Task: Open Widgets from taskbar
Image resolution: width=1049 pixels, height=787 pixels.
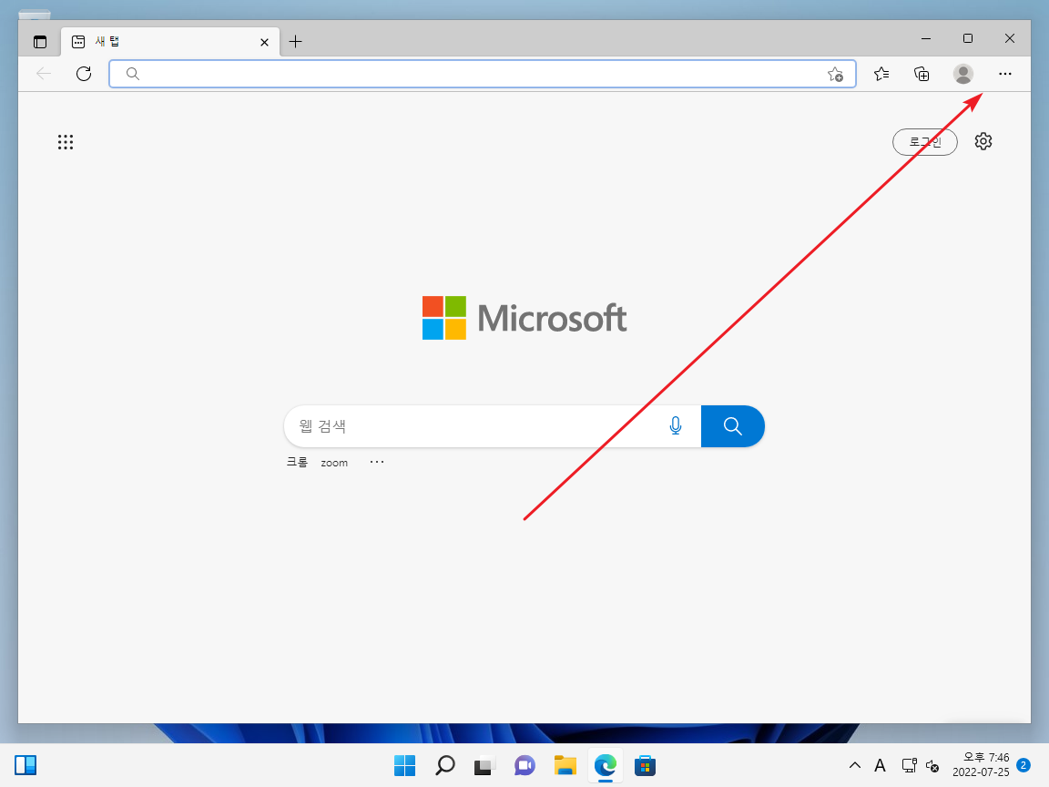Action: coord(25,765)
